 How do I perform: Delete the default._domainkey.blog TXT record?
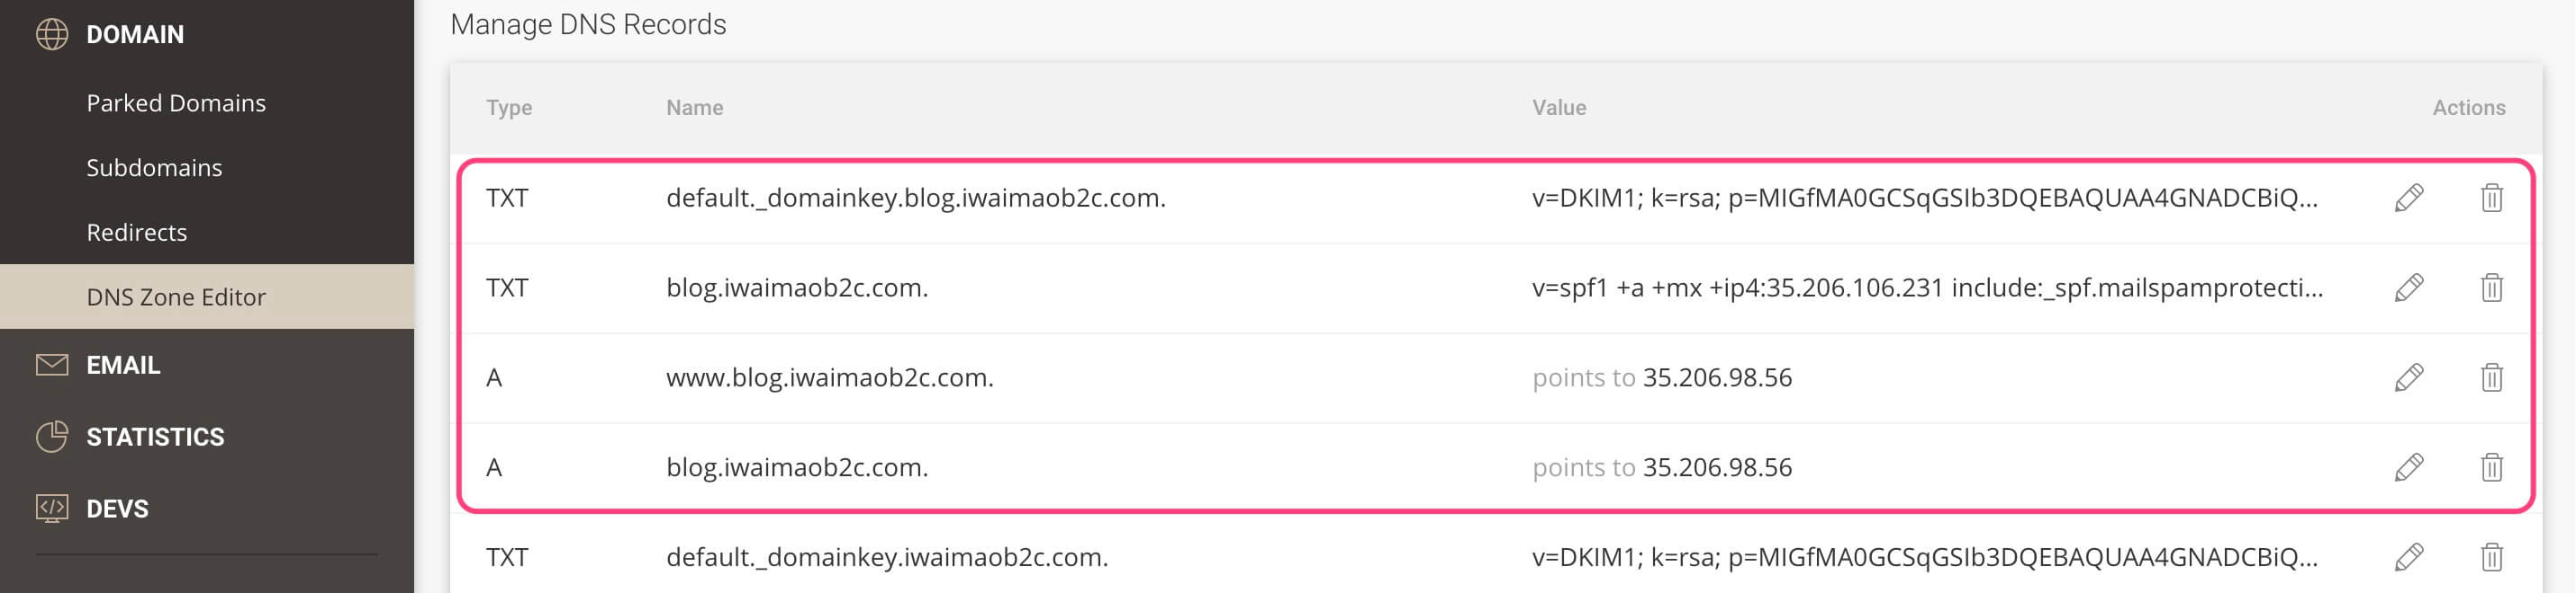pos(2491,198)
